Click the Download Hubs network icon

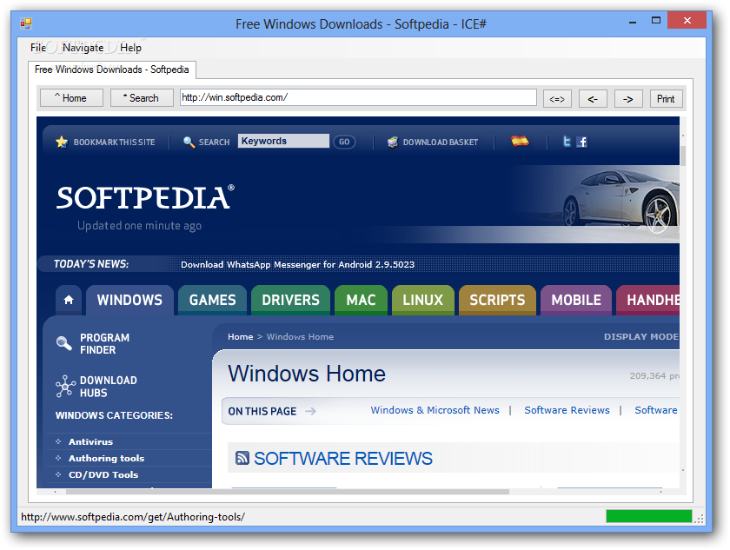(x=65, y=386)
